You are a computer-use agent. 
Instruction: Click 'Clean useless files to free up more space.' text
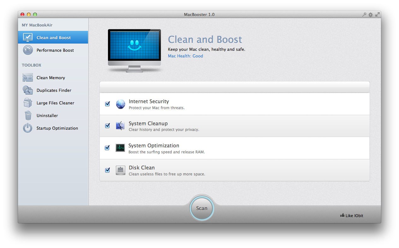(x=167, y=174)
